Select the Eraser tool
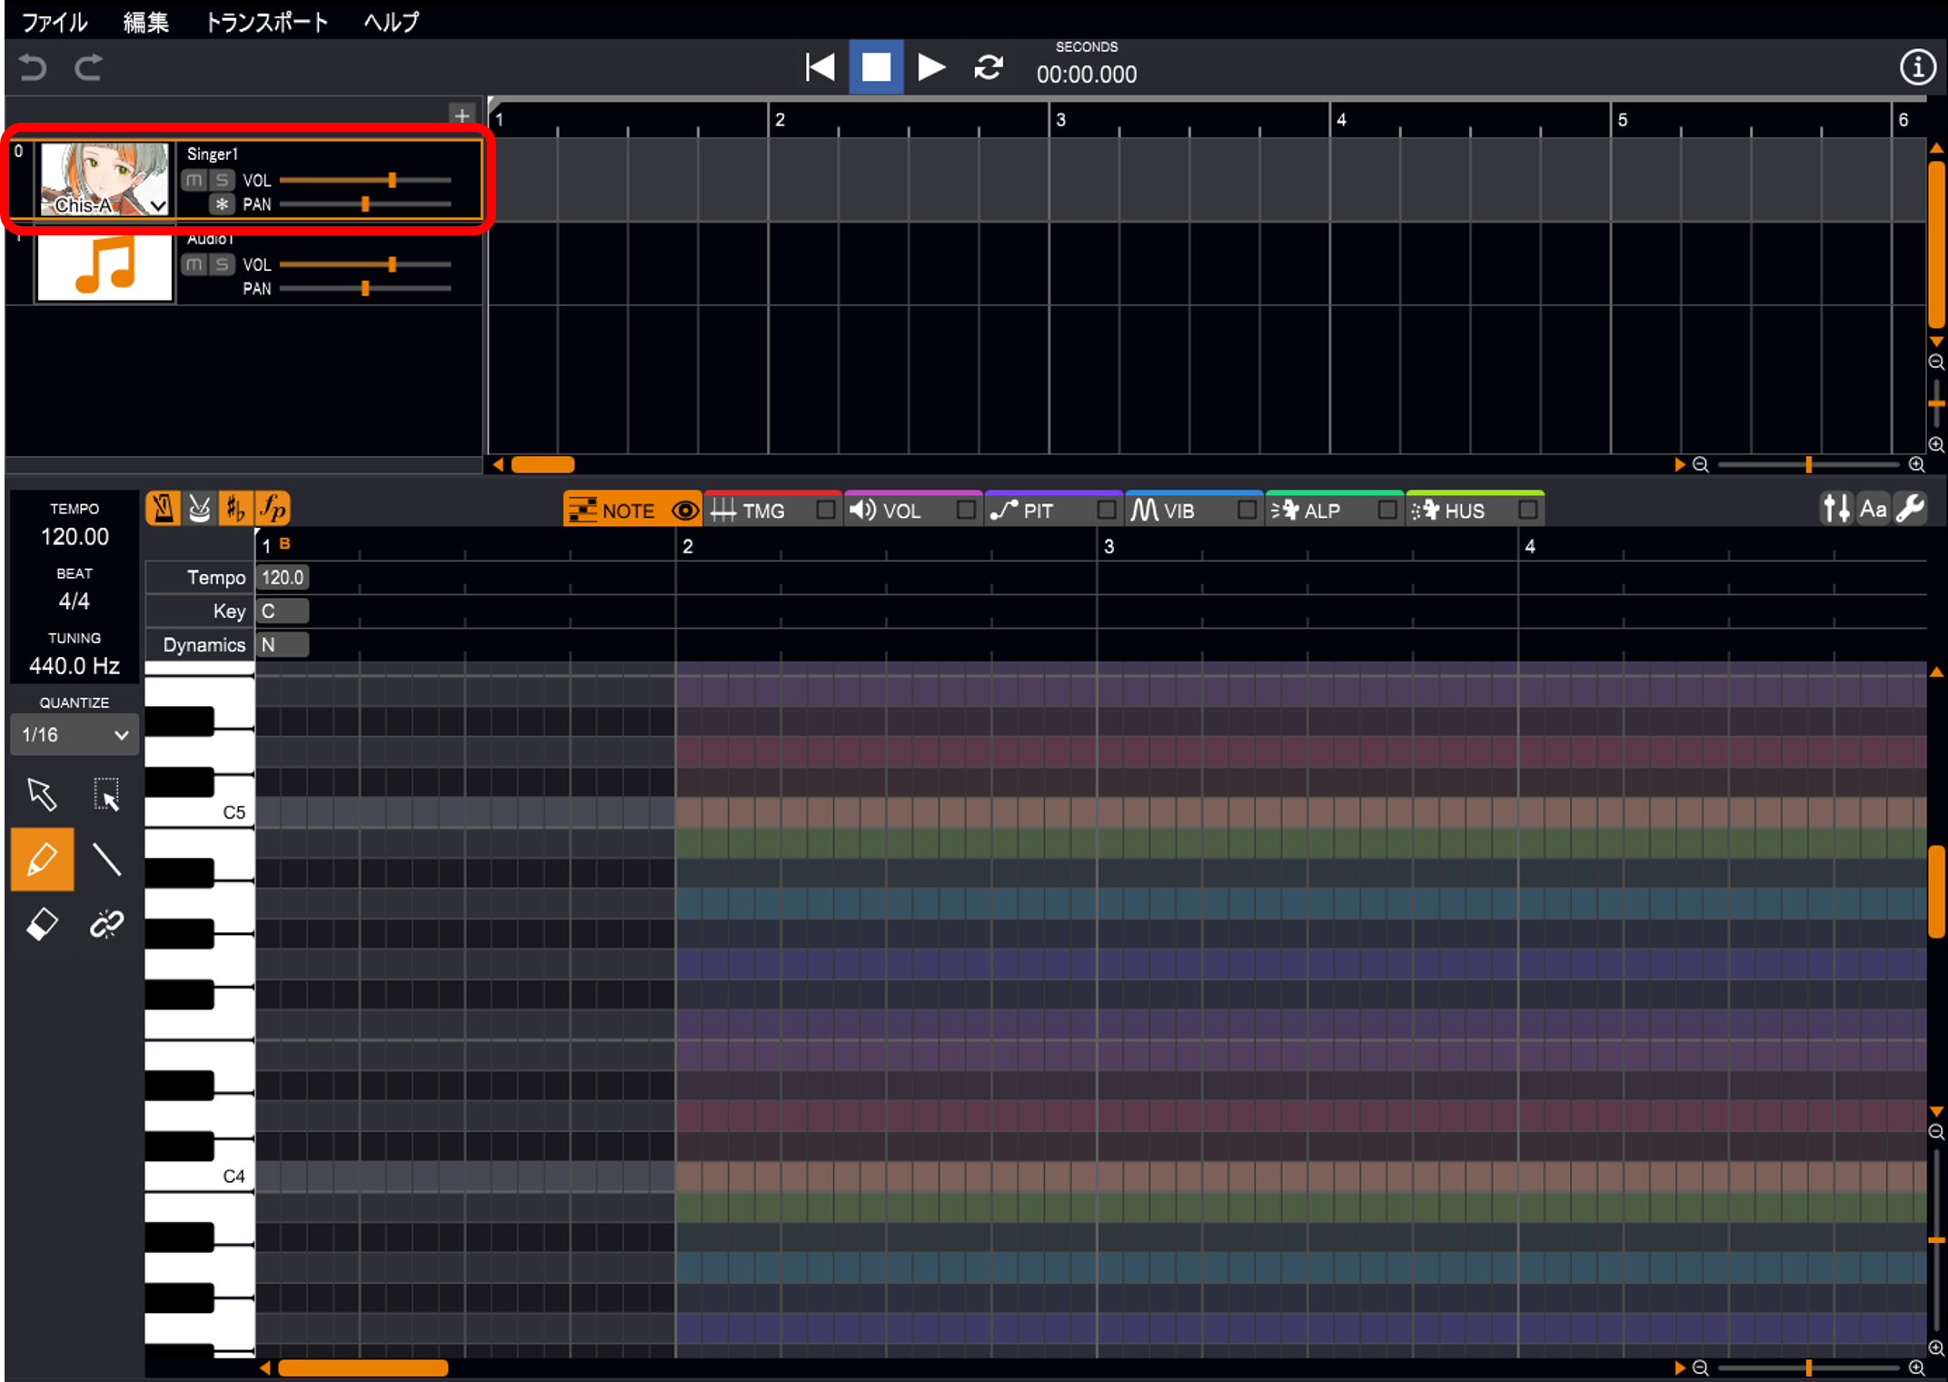The width and height of the screenshot is (1948, 1382). coord(42,924)
